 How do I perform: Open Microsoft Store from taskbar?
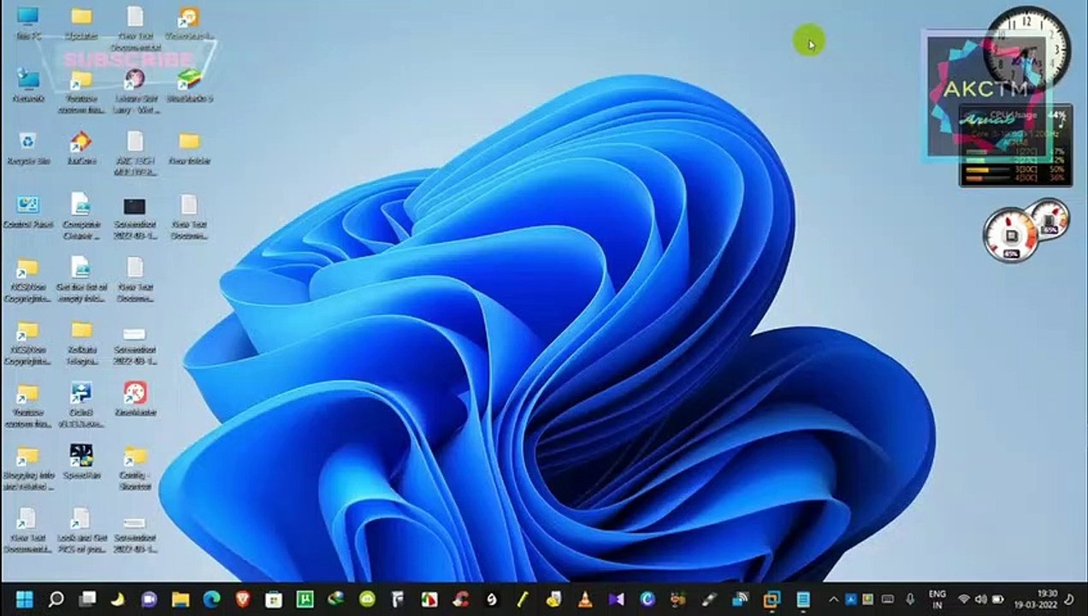(x=274, y=600)
